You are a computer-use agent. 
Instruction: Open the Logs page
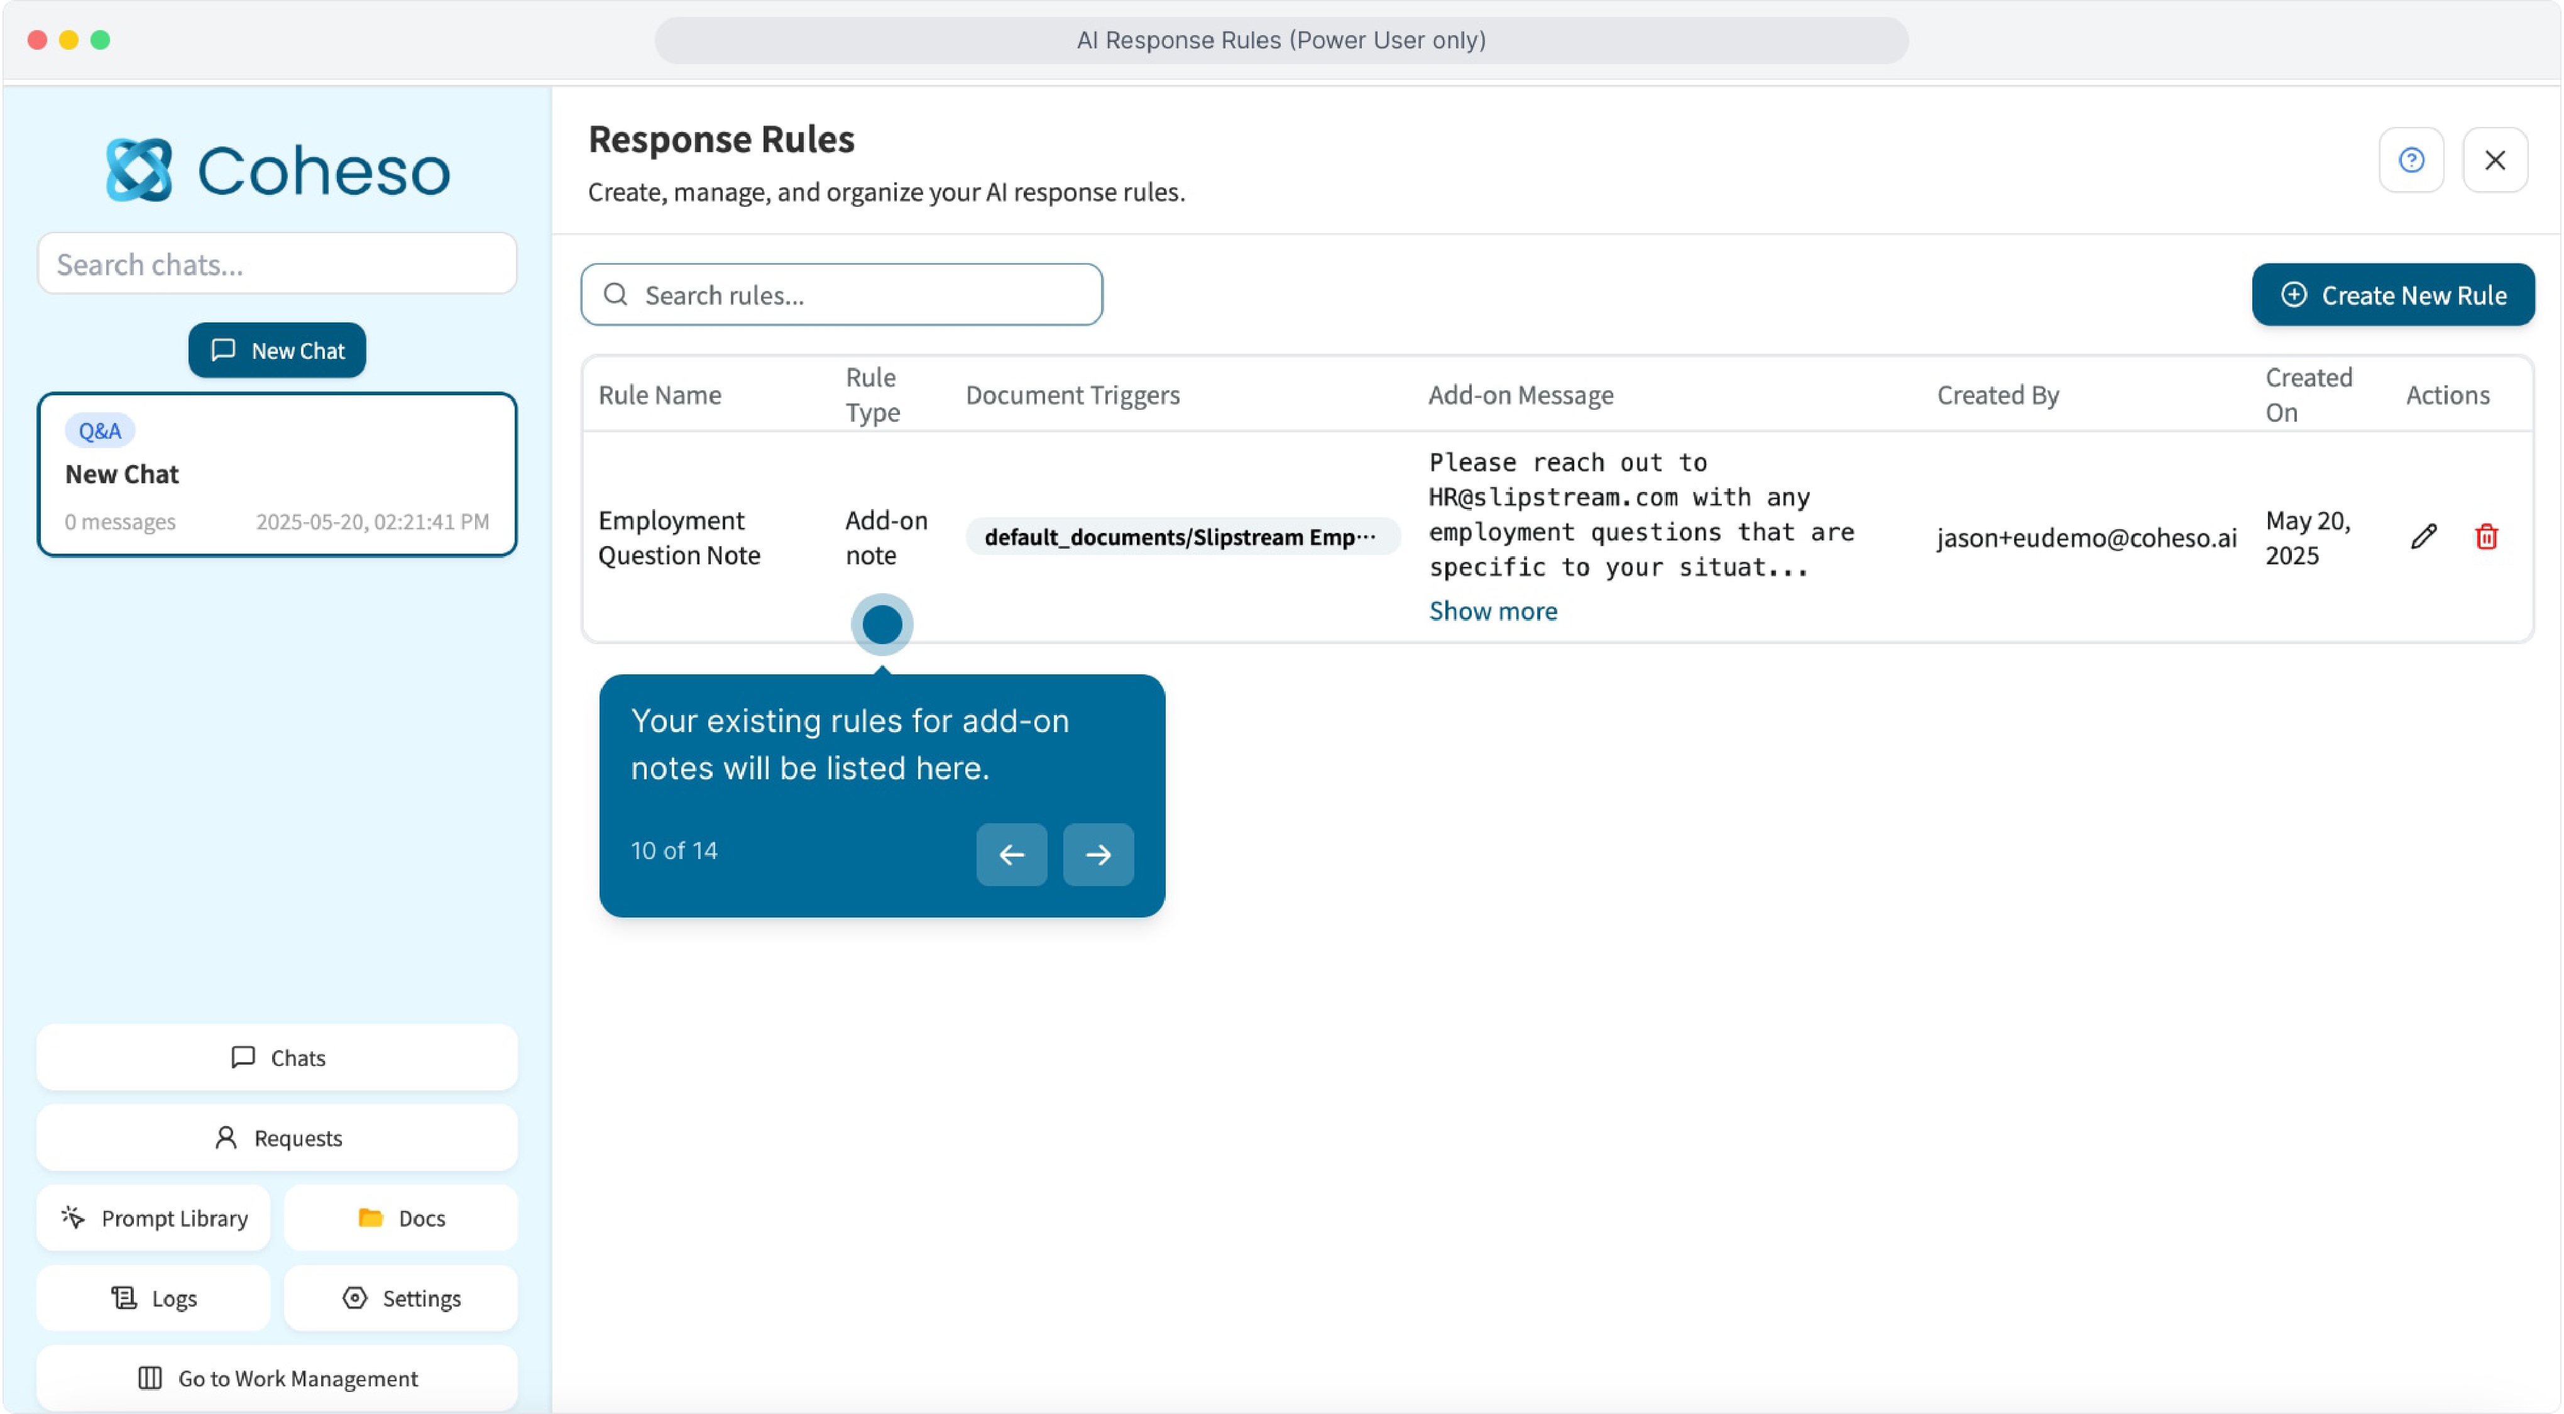click(154, 1298)
